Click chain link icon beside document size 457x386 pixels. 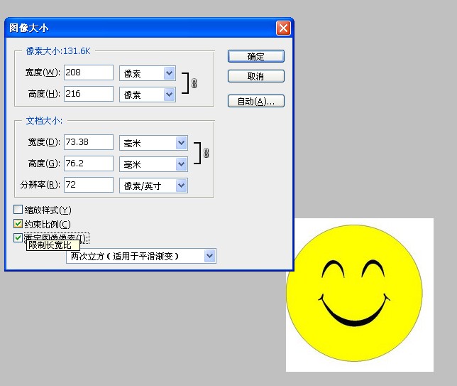point(206,153)
